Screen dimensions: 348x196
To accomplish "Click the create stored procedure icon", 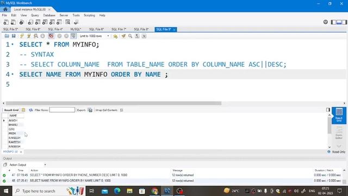I will pyautogui.click(x=52, y=22).
